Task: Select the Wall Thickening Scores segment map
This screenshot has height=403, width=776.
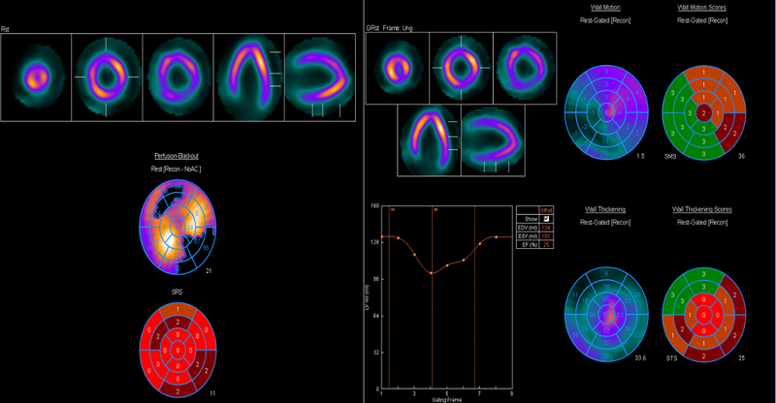Action: (x=703, y=315)
